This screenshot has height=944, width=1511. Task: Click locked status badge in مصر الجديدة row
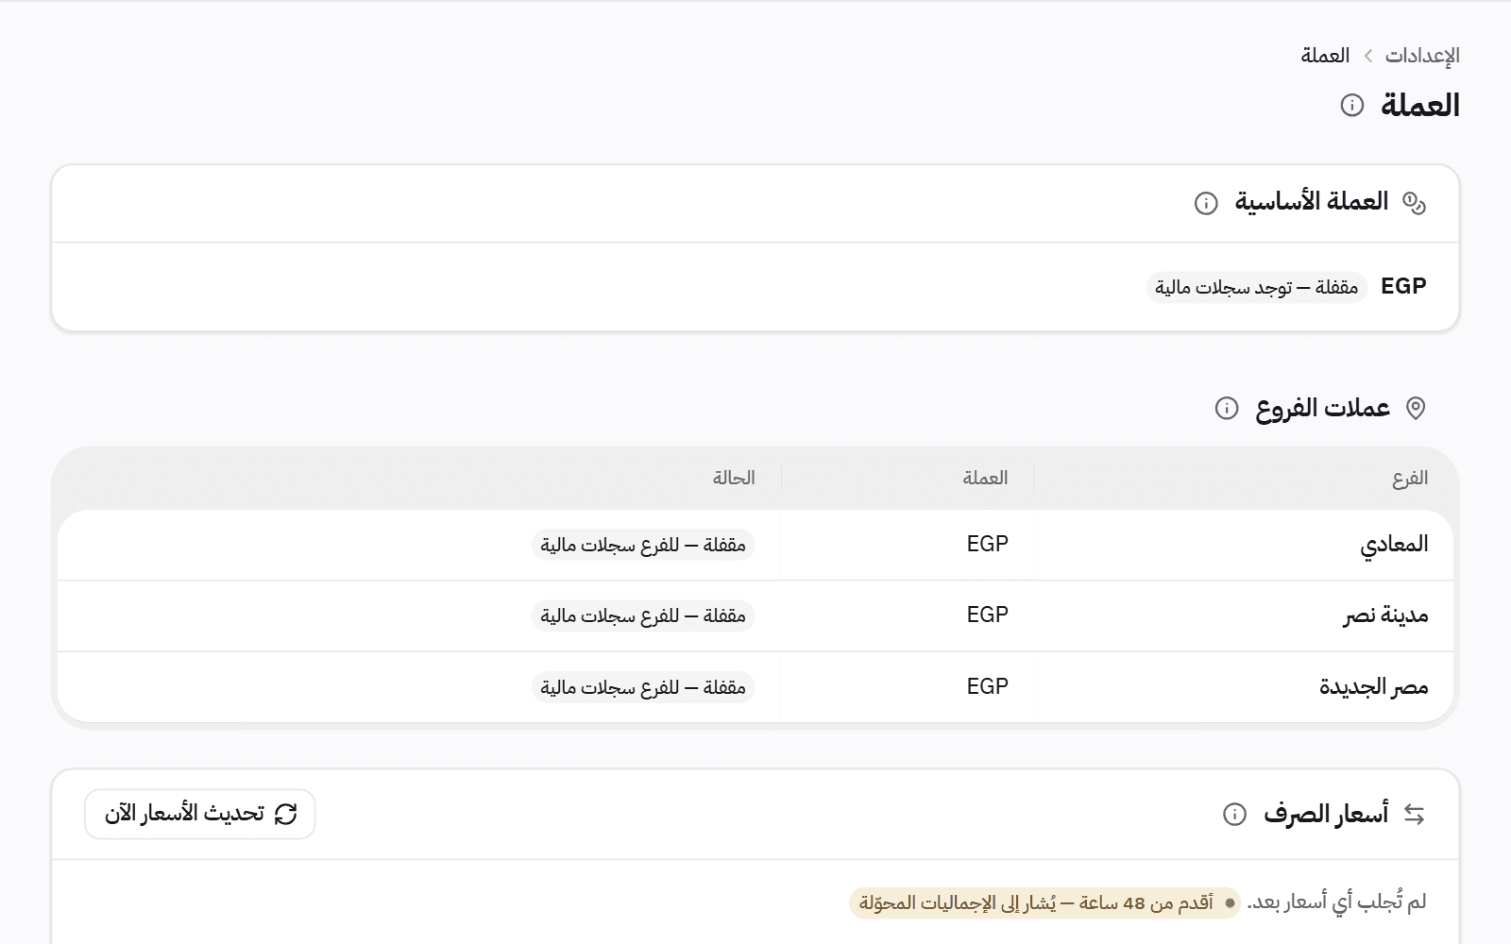(643, 687)
